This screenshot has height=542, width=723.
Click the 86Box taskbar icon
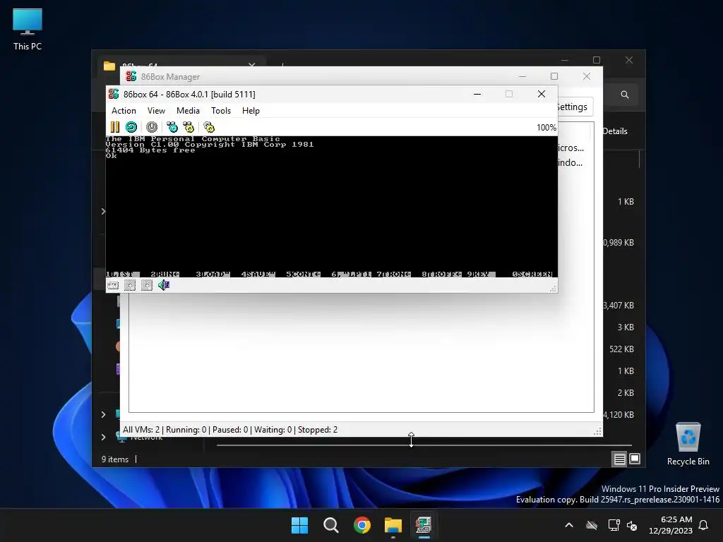pos(424,525)
